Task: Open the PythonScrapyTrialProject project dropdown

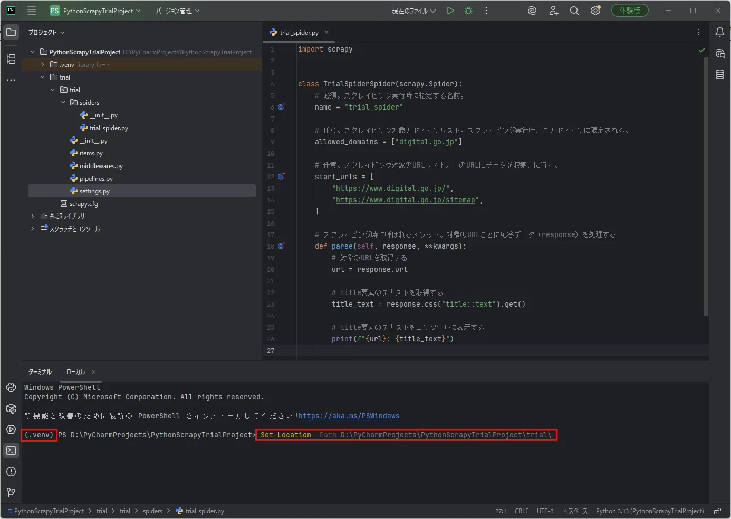Action: [x=95, y=11]
